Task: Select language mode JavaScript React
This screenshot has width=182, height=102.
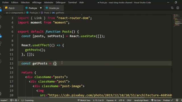Action: click(141, 100)
